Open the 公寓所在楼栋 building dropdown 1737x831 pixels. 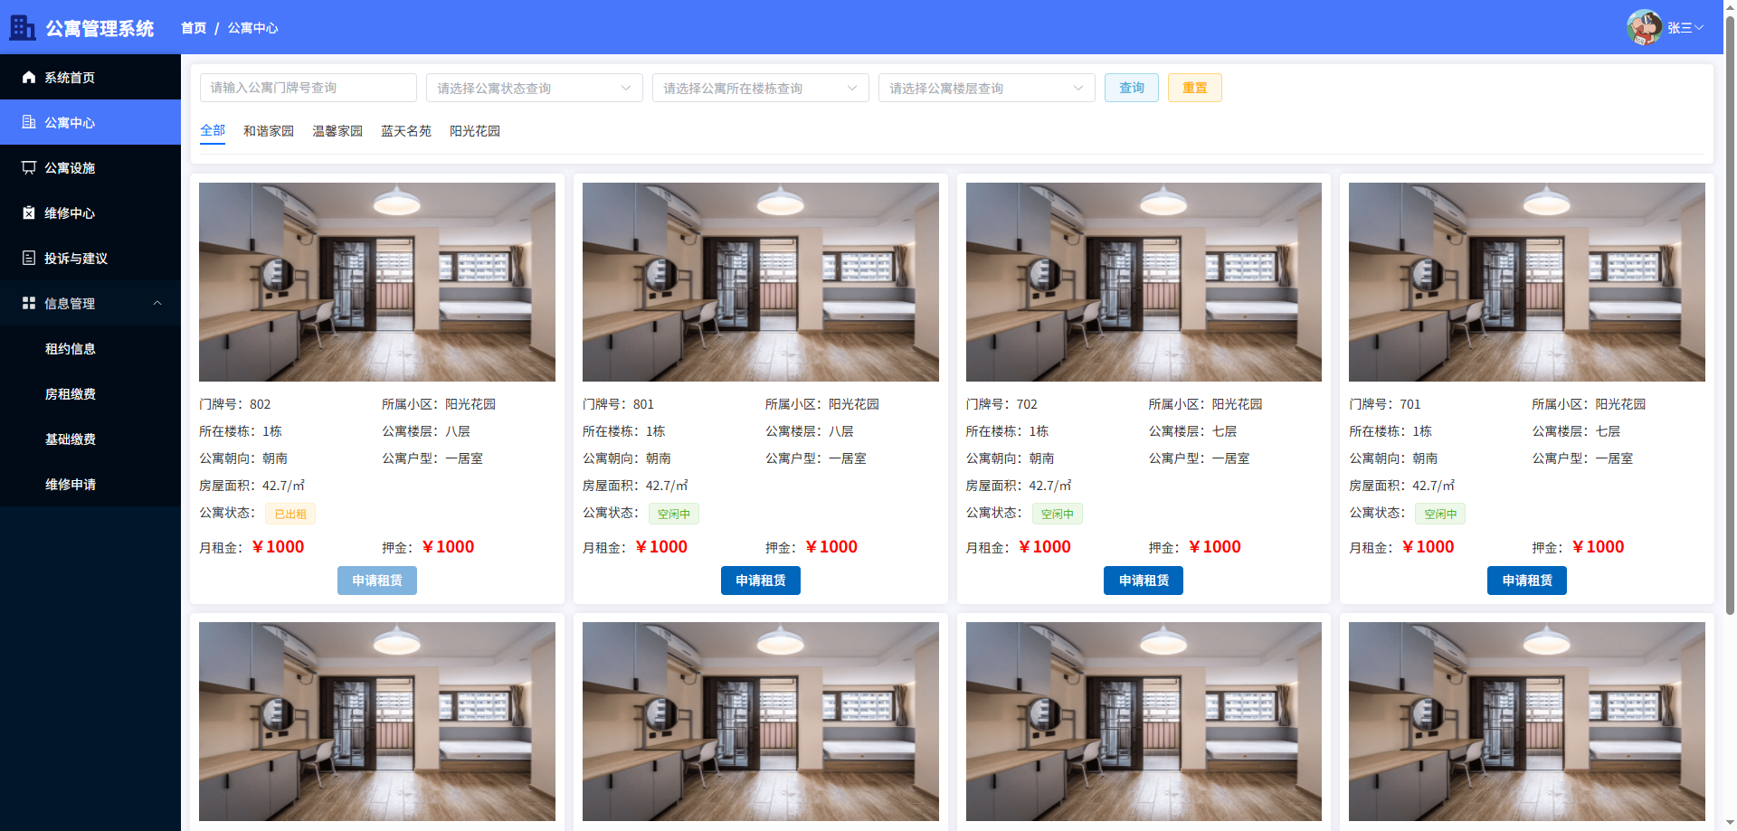click(761, 88)
